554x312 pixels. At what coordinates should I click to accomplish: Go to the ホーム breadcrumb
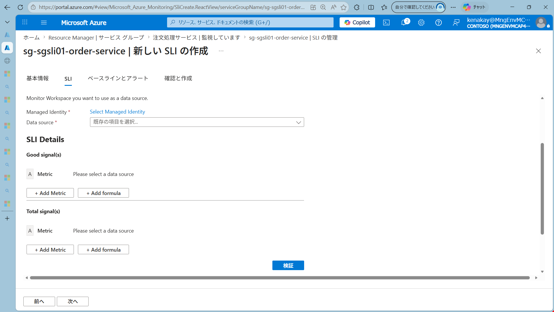[31, 38]
